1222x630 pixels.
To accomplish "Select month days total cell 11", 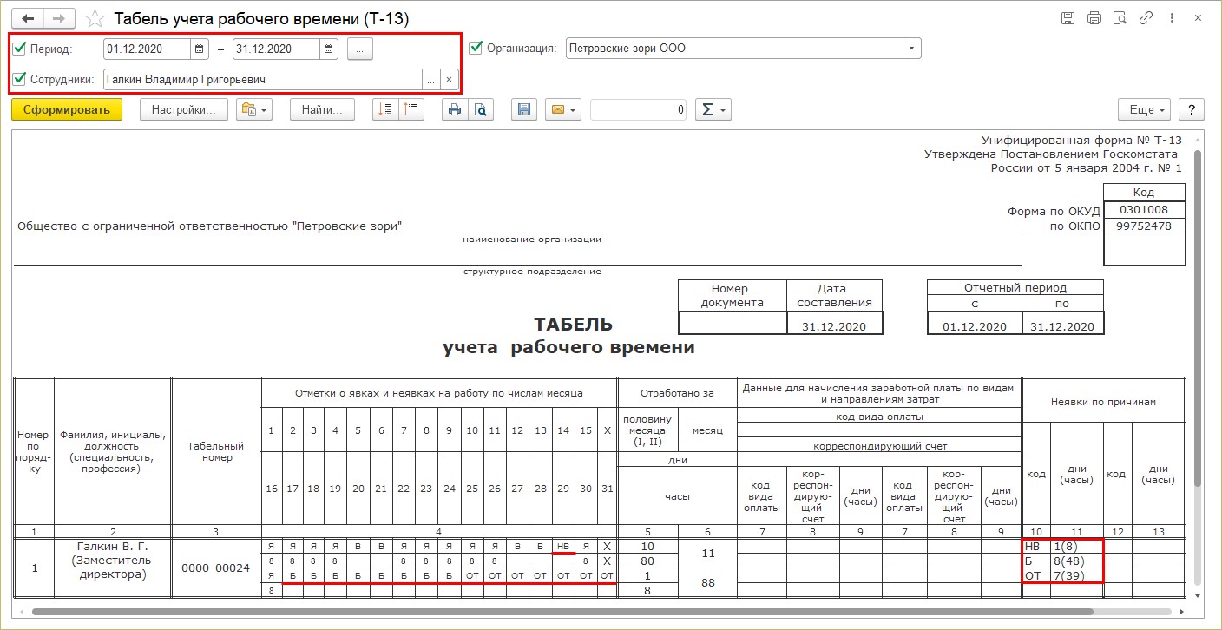I will pos(707,553).
